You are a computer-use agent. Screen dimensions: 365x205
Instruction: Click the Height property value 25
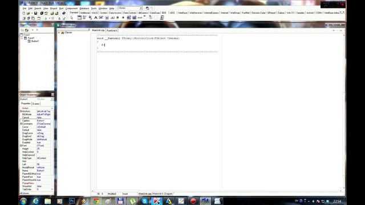[x=43, y=149]
